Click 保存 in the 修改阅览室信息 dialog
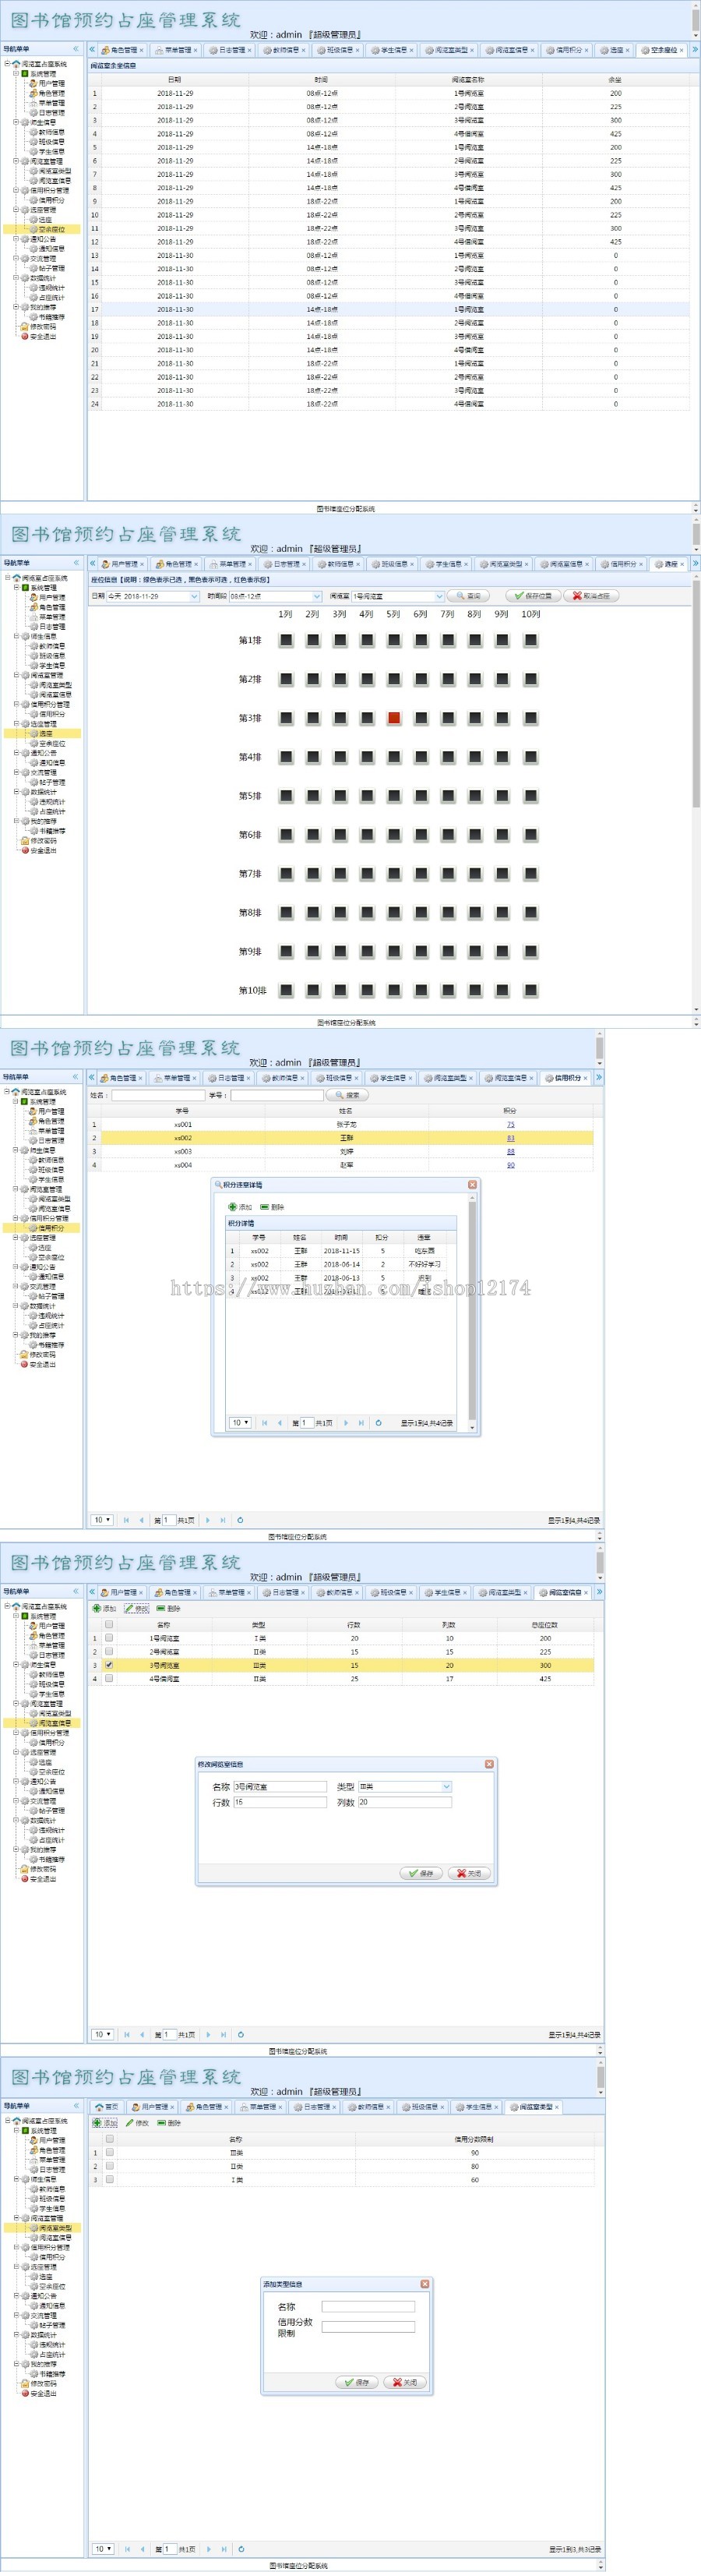Screen dimensions: 701x2572 click(422, 1874)
